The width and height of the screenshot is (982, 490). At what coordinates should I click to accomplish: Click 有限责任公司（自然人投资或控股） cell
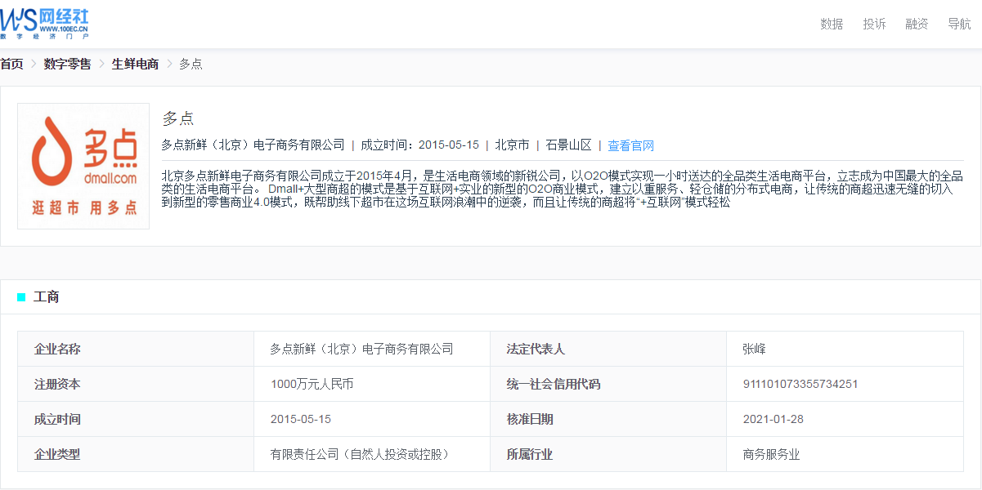(372, 454)
